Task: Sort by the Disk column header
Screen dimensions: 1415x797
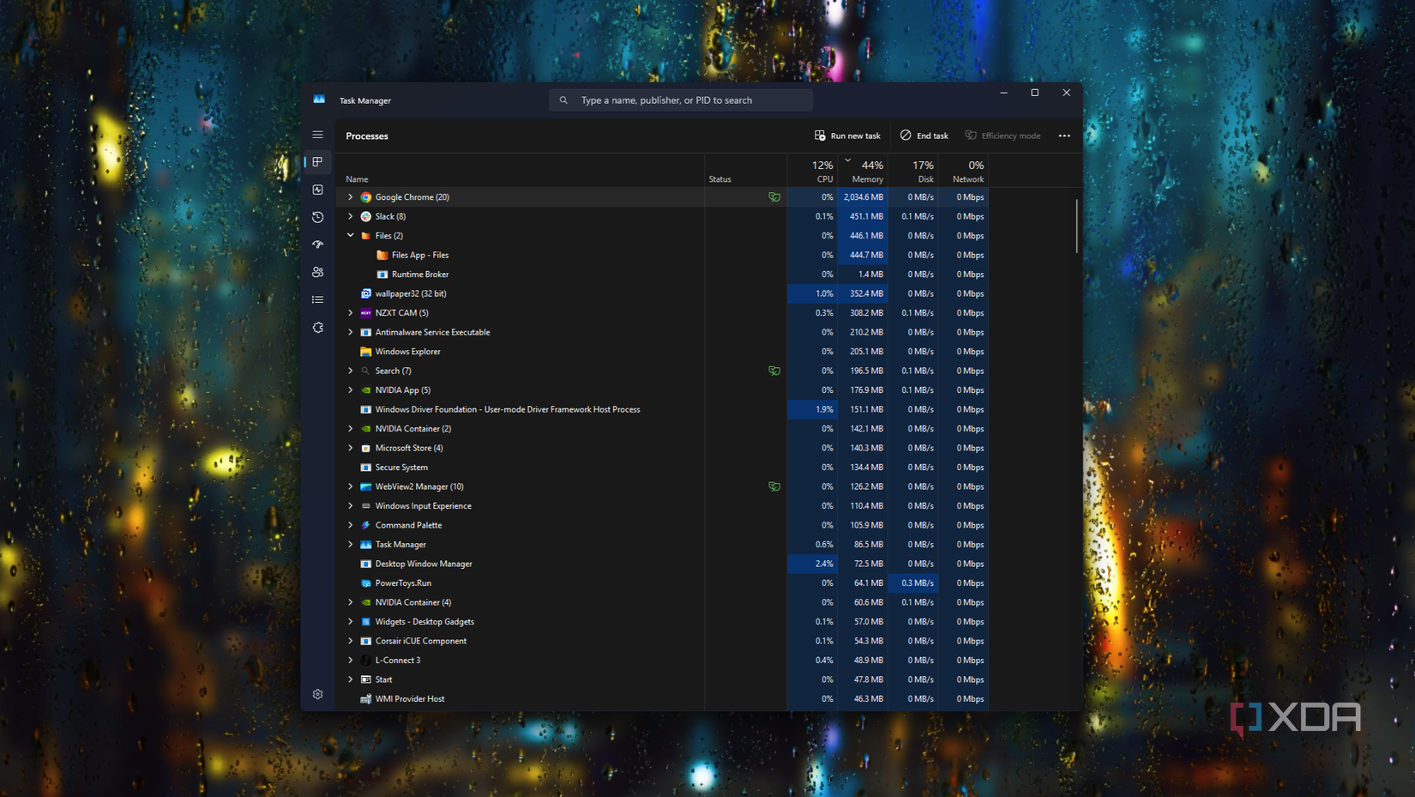Action: point(913,172)
